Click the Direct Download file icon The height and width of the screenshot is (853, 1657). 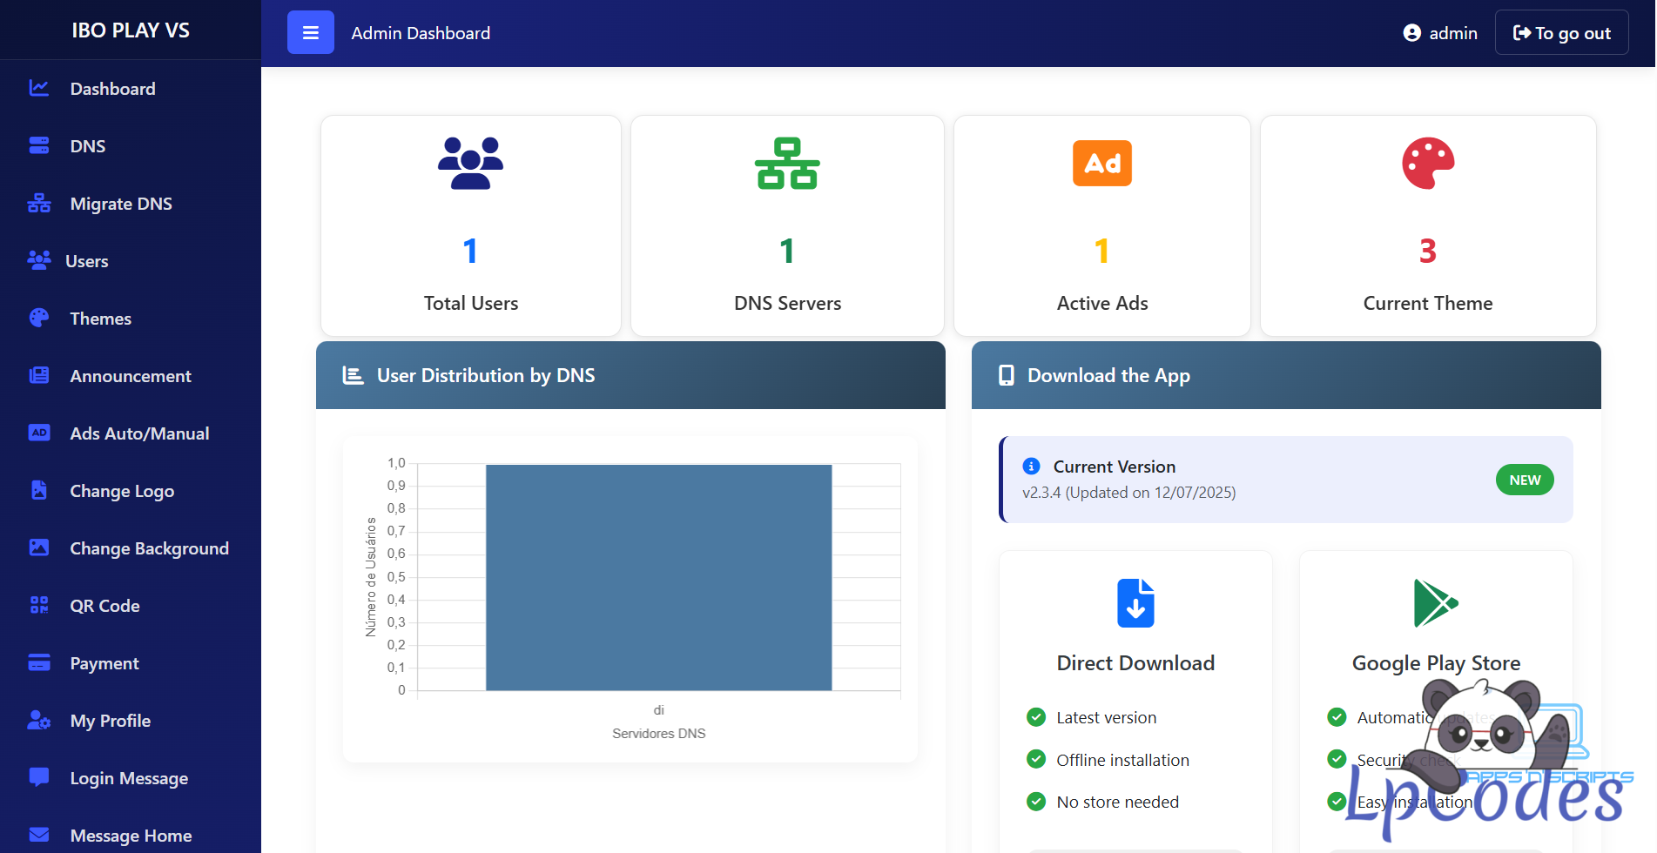tap(1135, 602)
